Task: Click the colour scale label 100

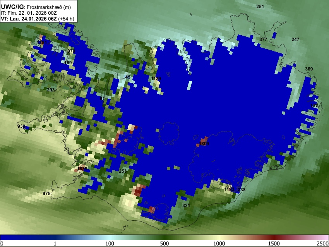Action: pyautogui.click(x=110, y=244)
